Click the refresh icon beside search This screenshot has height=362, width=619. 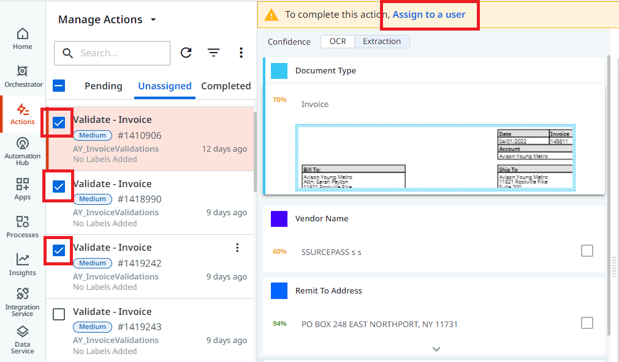(x=186, y=53)
